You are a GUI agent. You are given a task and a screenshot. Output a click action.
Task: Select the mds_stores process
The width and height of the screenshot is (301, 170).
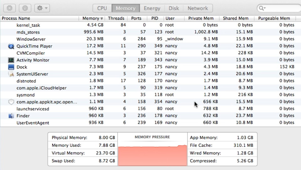[x=28, y=32]
